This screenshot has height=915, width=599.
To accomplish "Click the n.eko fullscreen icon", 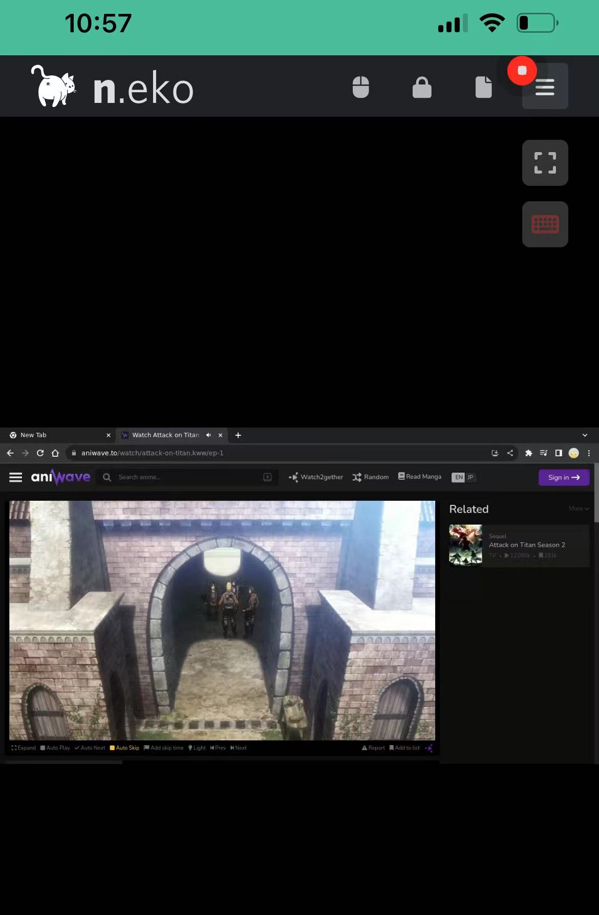I will 545,163.
